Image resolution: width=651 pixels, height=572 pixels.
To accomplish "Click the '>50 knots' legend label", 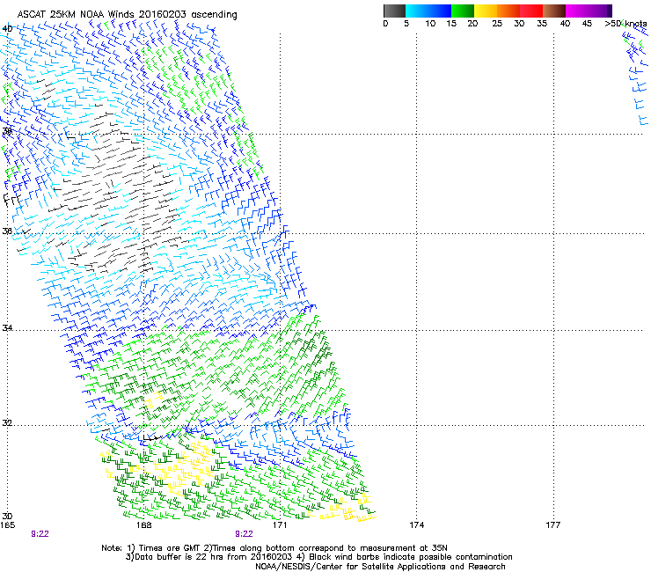I will coord(625,24).
